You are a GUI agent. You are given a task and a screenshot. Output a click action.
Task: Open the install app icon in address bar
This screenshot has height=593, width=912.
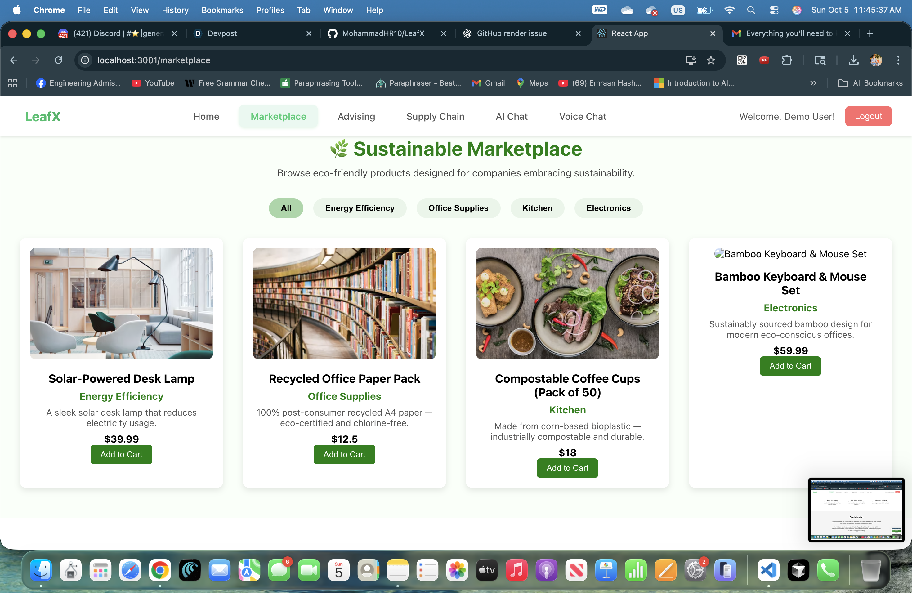point(691,60)
